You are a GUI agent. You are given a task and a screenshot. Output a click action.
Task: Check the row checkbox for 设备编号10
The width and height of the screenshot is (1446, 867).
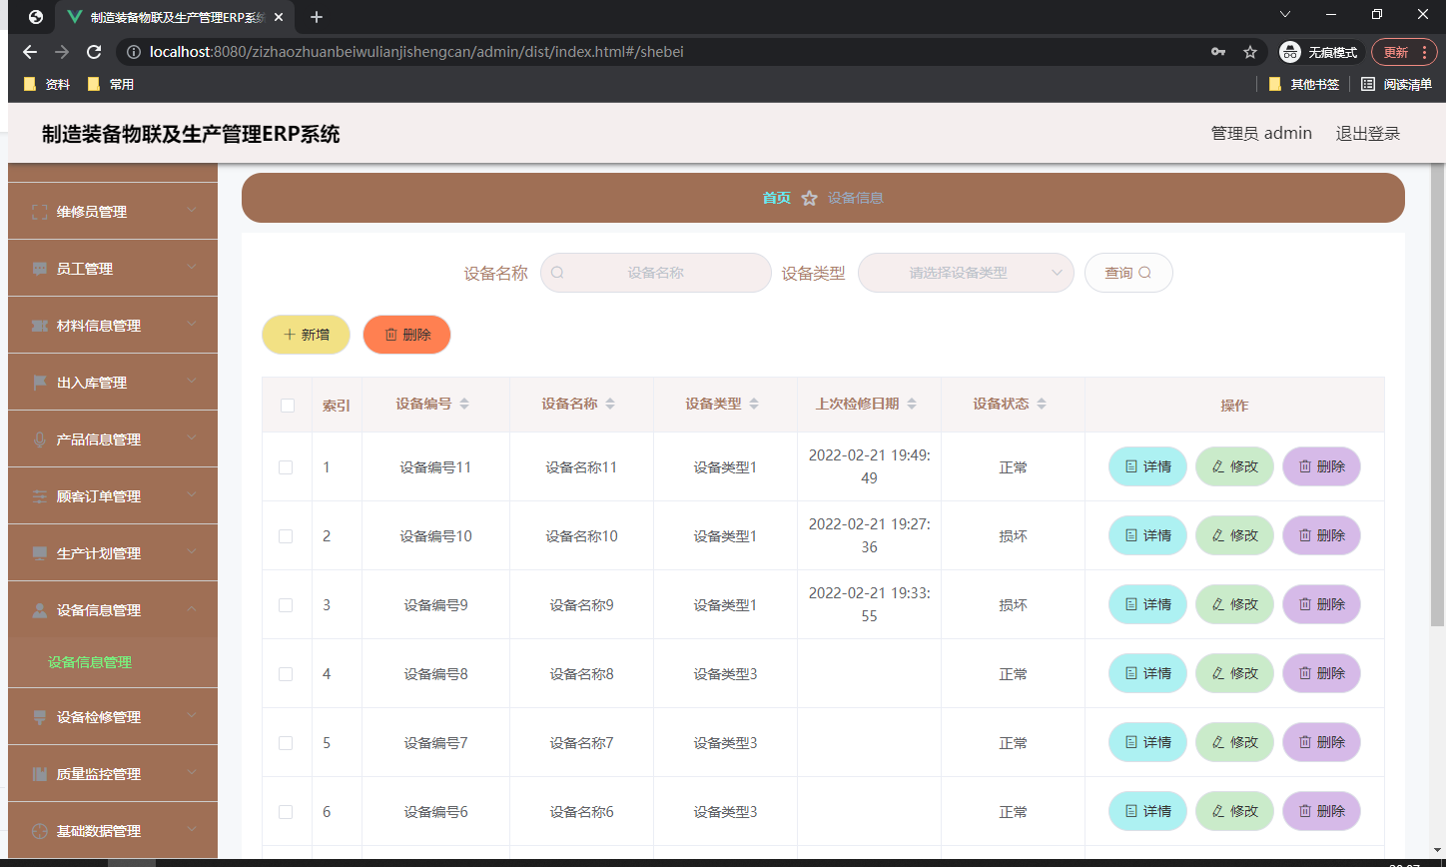286,536
